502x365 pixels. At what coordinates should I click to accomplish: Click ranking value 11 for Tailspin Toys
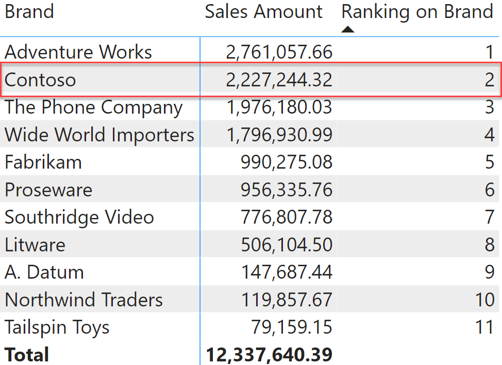pos(484,327)
